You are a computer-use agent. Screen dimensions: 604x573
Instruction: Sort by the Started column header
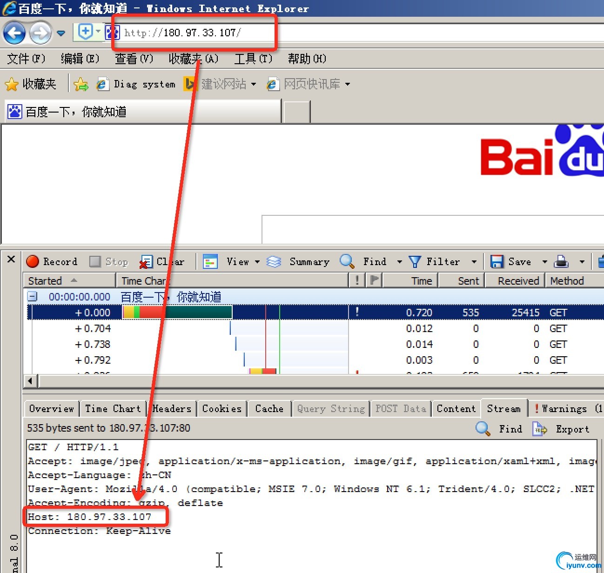pyautogui.click(x=69, y=280)
